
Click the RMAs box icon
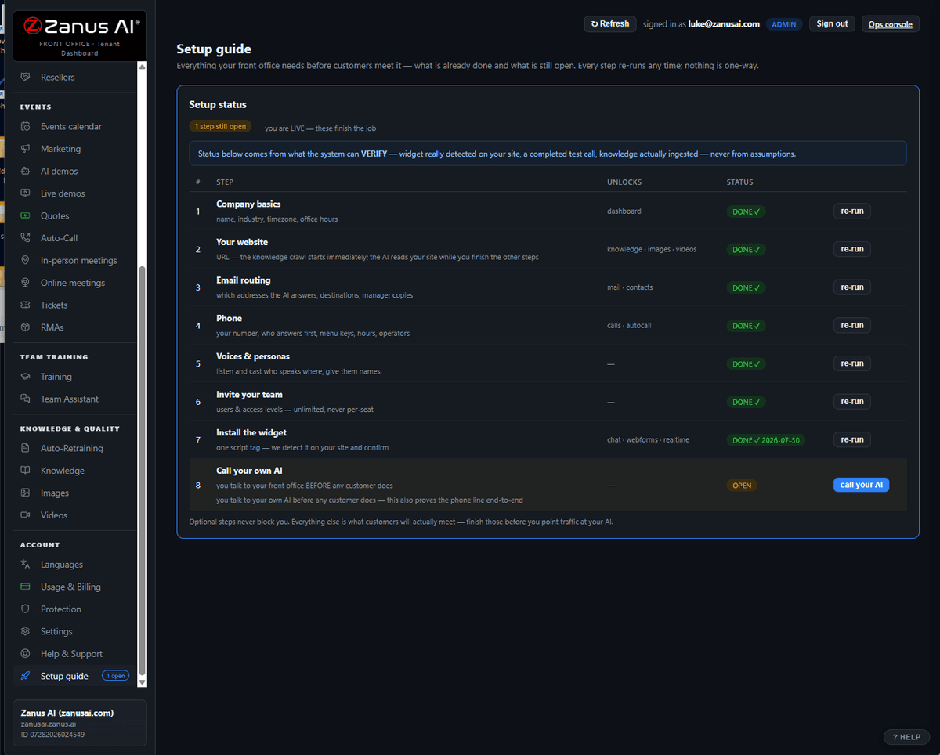26,327
